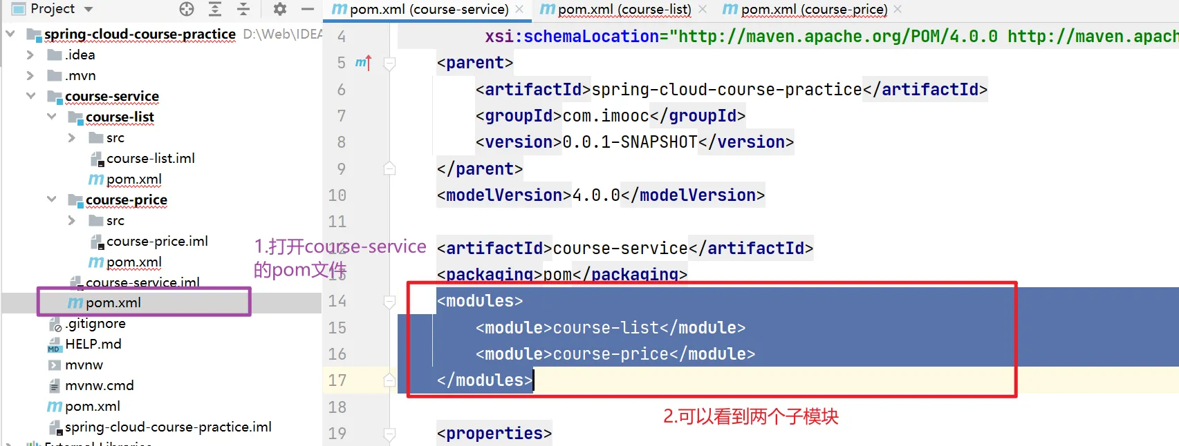The width and height of the screenshot is (1179, 446).
Task: Expand the src folder under course-price
Action: pos(71,221)
